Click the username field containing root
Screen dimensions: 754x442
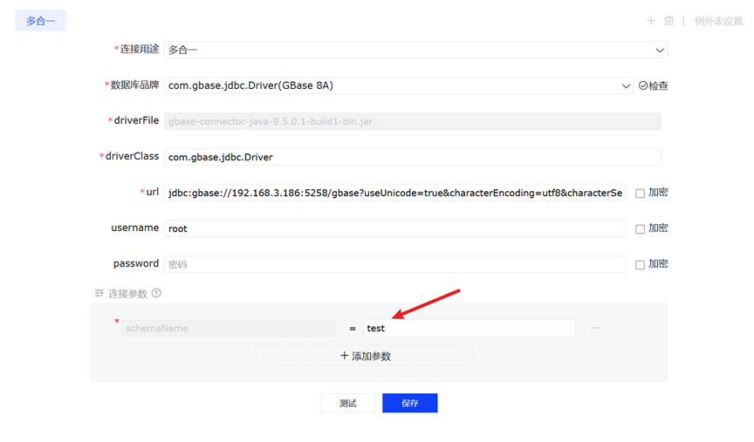394,228
